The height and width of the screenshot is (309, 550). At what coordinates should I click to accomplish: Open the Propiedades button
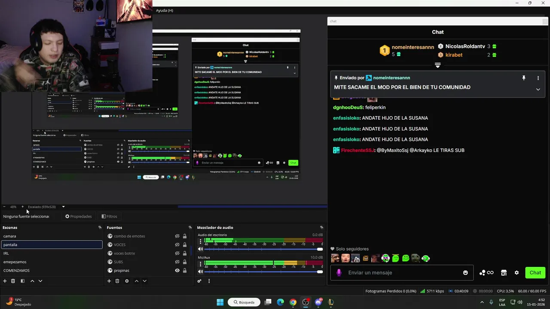78,216
